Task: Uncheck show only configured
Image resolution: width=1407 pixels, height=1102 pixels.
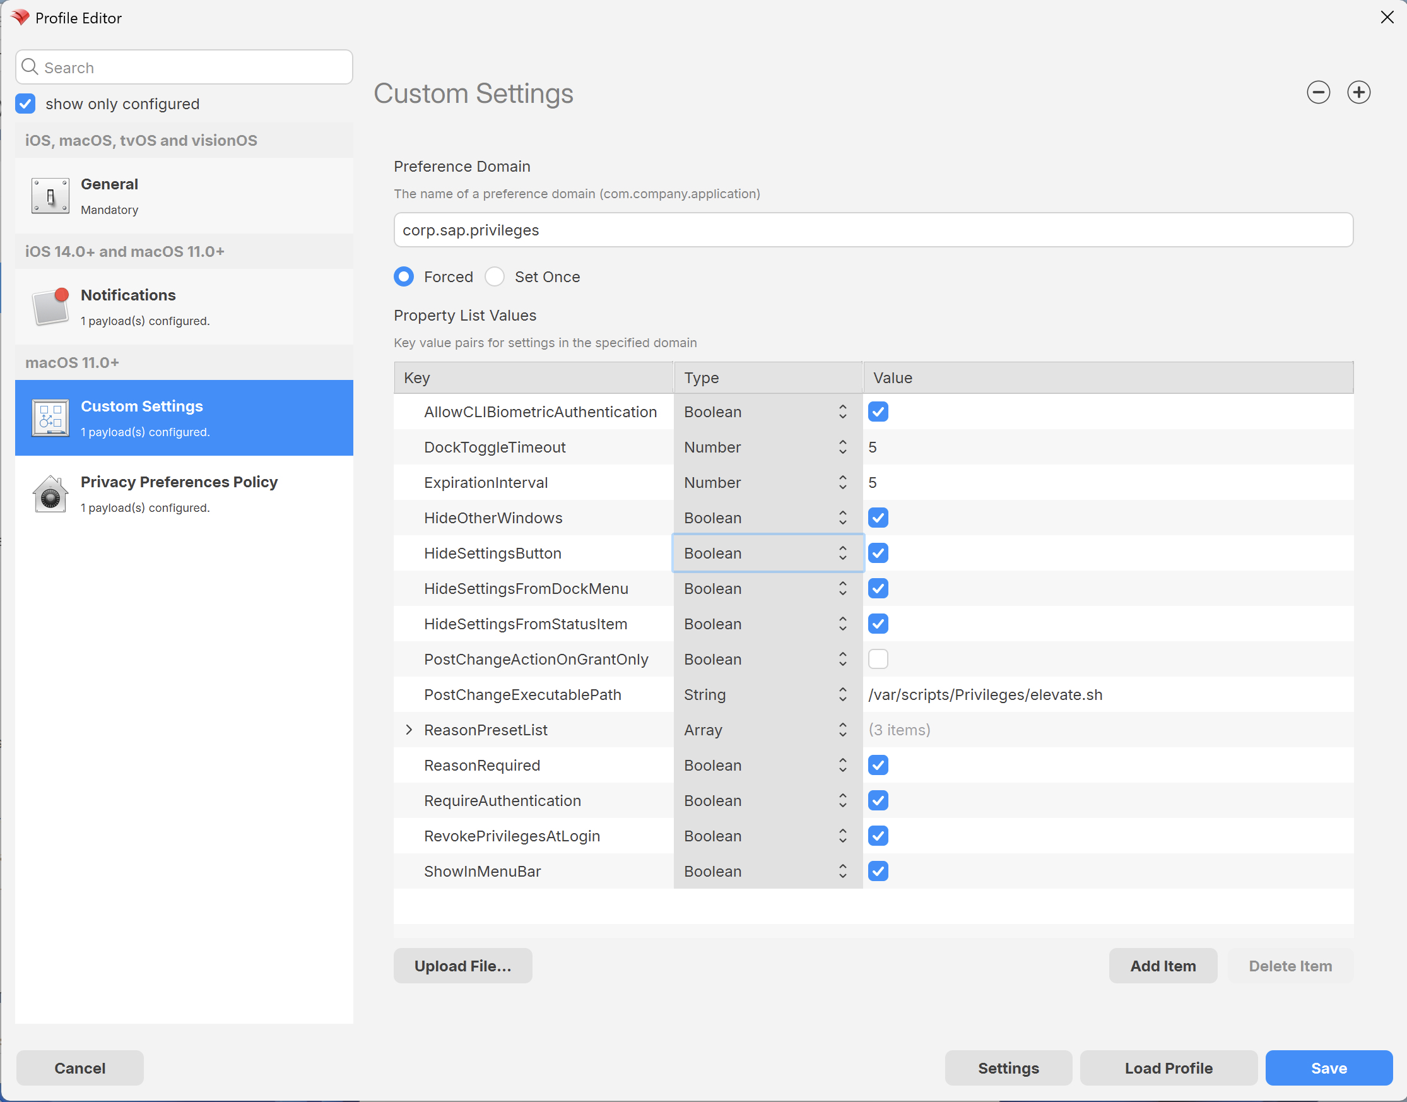Action: 26,104
